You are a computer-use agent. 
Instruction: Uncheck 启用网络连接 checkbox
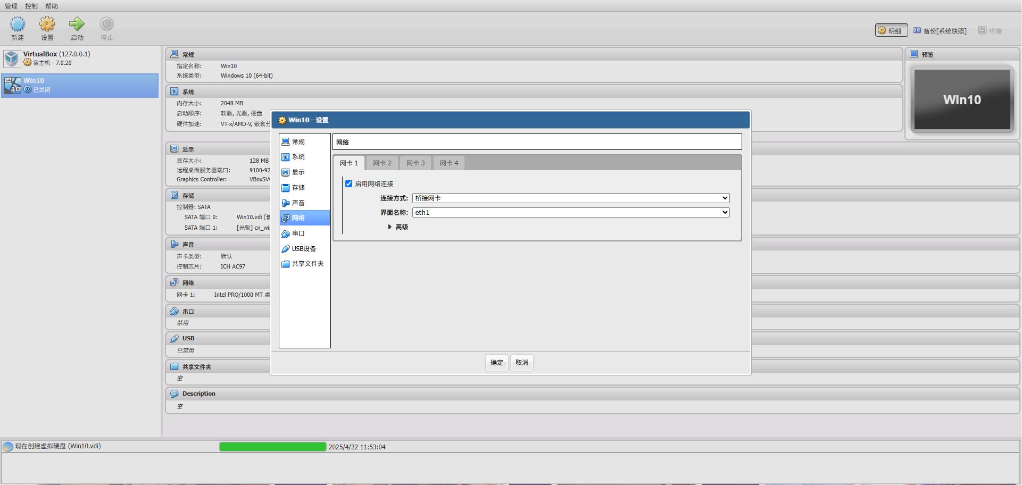[x=349, y=184]
